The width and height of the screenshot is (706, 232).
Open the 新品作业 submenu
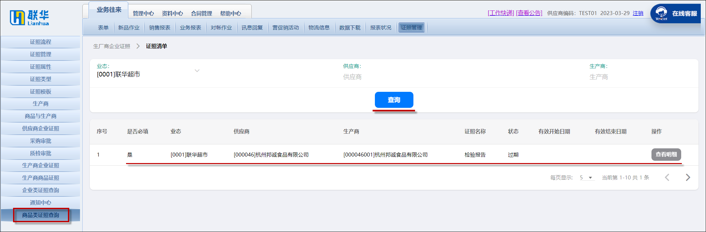[x=129, y=28]
